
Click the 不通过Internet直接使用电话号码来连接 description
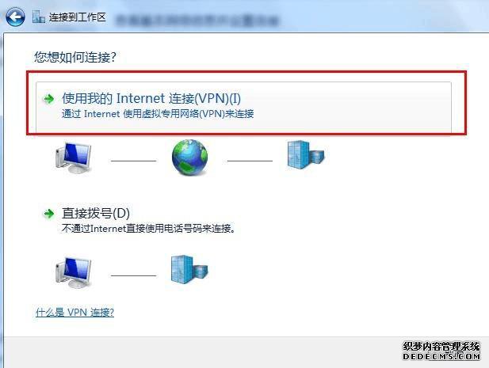148,229
